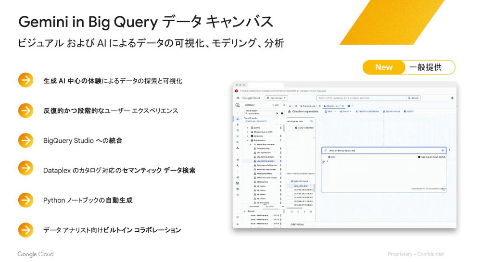The width and height of the screenshot is (481, 262).
Task: Submit the prompt with the send arrow
Action: (443, 151)
